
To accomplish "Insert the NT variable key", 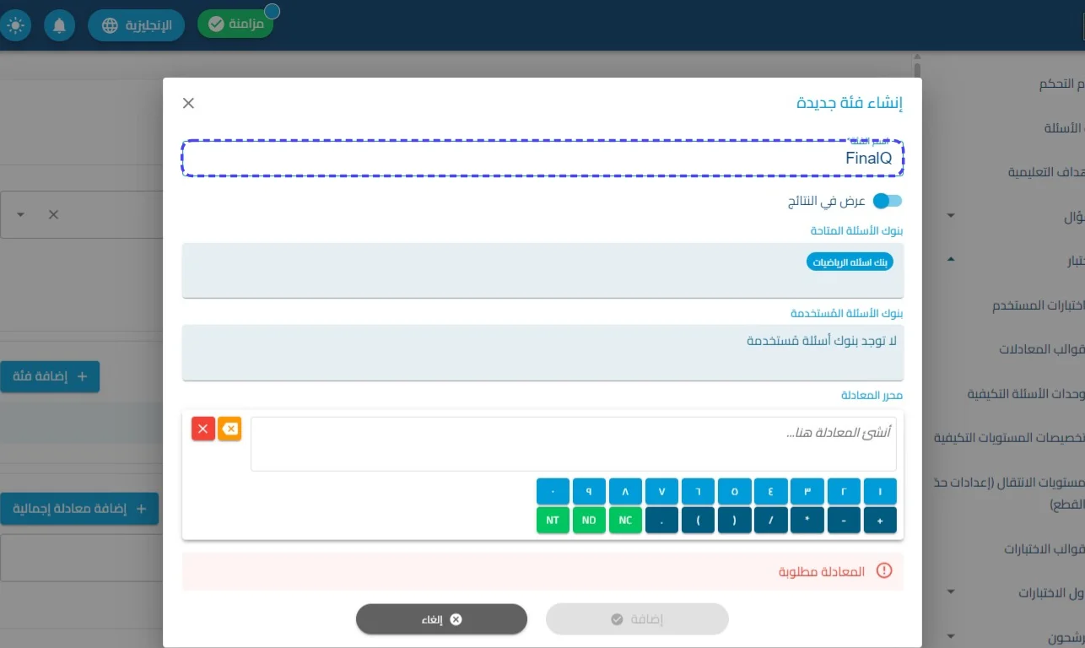I will pyautogui.click(x=553, y=520).
